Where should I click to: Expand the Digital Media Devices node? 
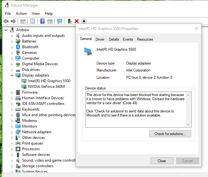(12, 64)
